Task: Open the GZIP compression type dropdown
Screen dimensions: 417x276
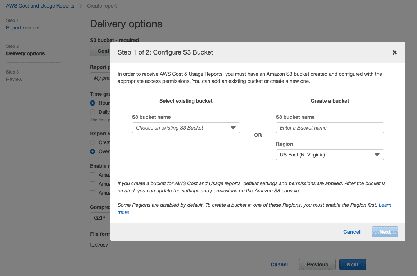Action: tap(100, 218)
